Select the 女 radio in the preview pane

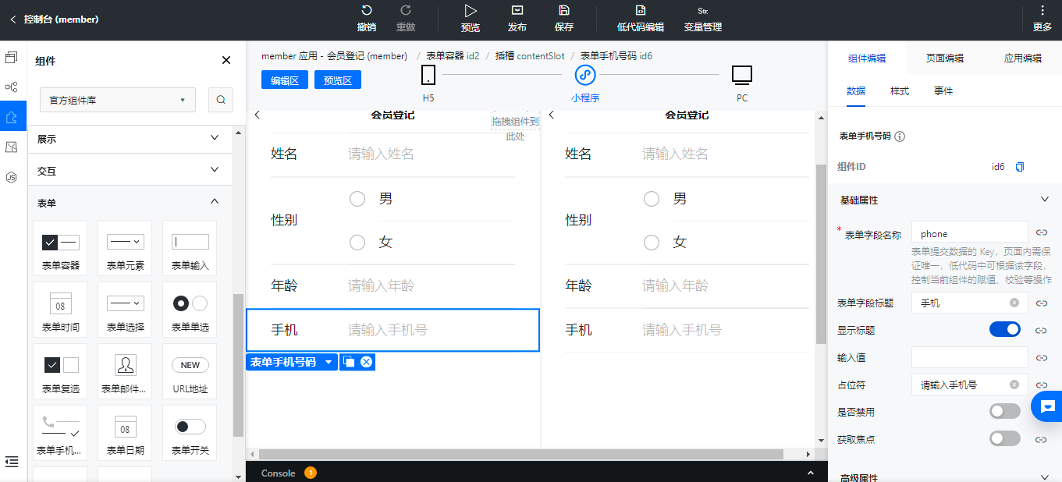[x=652, y=243]
